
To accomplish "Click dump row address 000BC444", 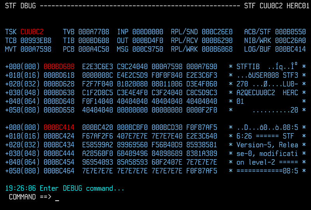I will pos(59,153).
